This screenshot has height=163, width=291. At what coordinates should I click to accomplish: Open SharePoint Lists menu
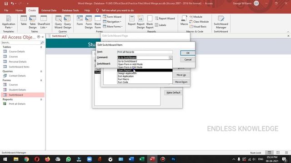(x=44, y=22)
